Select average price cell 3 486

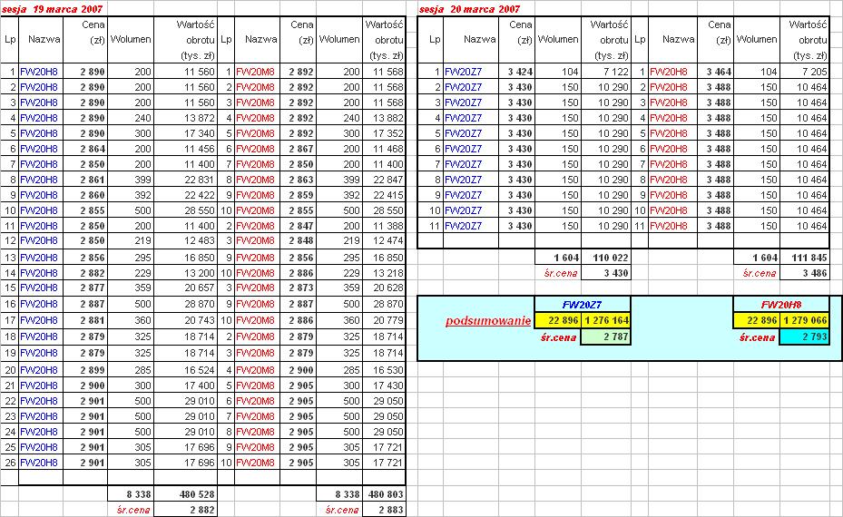804,273
